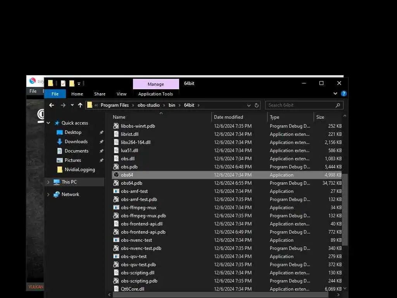Open the File tab
The height and width of the screenshot is (298, 397).
coord(55,94)
